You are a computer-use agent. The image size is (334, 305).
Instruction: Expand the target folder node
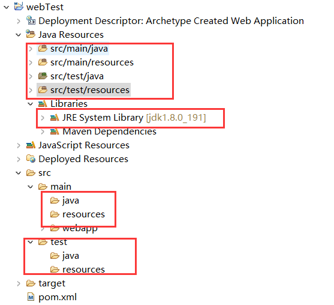pyautogui.click(x=19, y=283)
